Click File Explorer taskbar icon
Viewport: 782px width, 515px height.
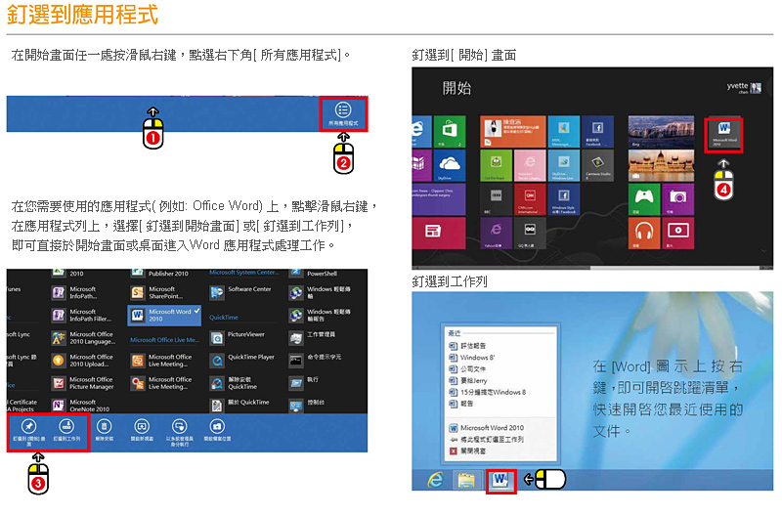(466, 480)
